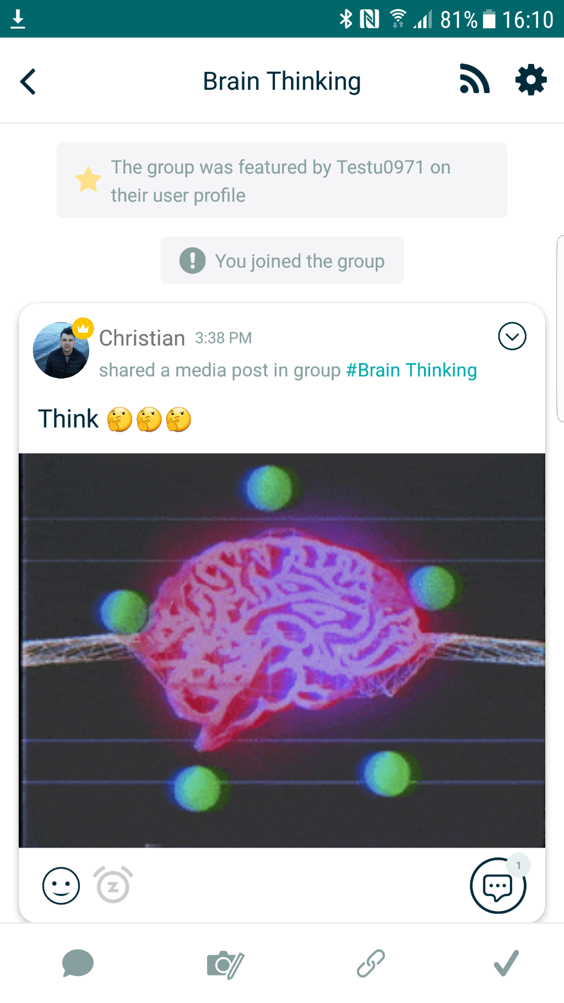Viewport: 564px width, 1003px height.
Task: Open group settings gear icon
Action: (531, 80)
